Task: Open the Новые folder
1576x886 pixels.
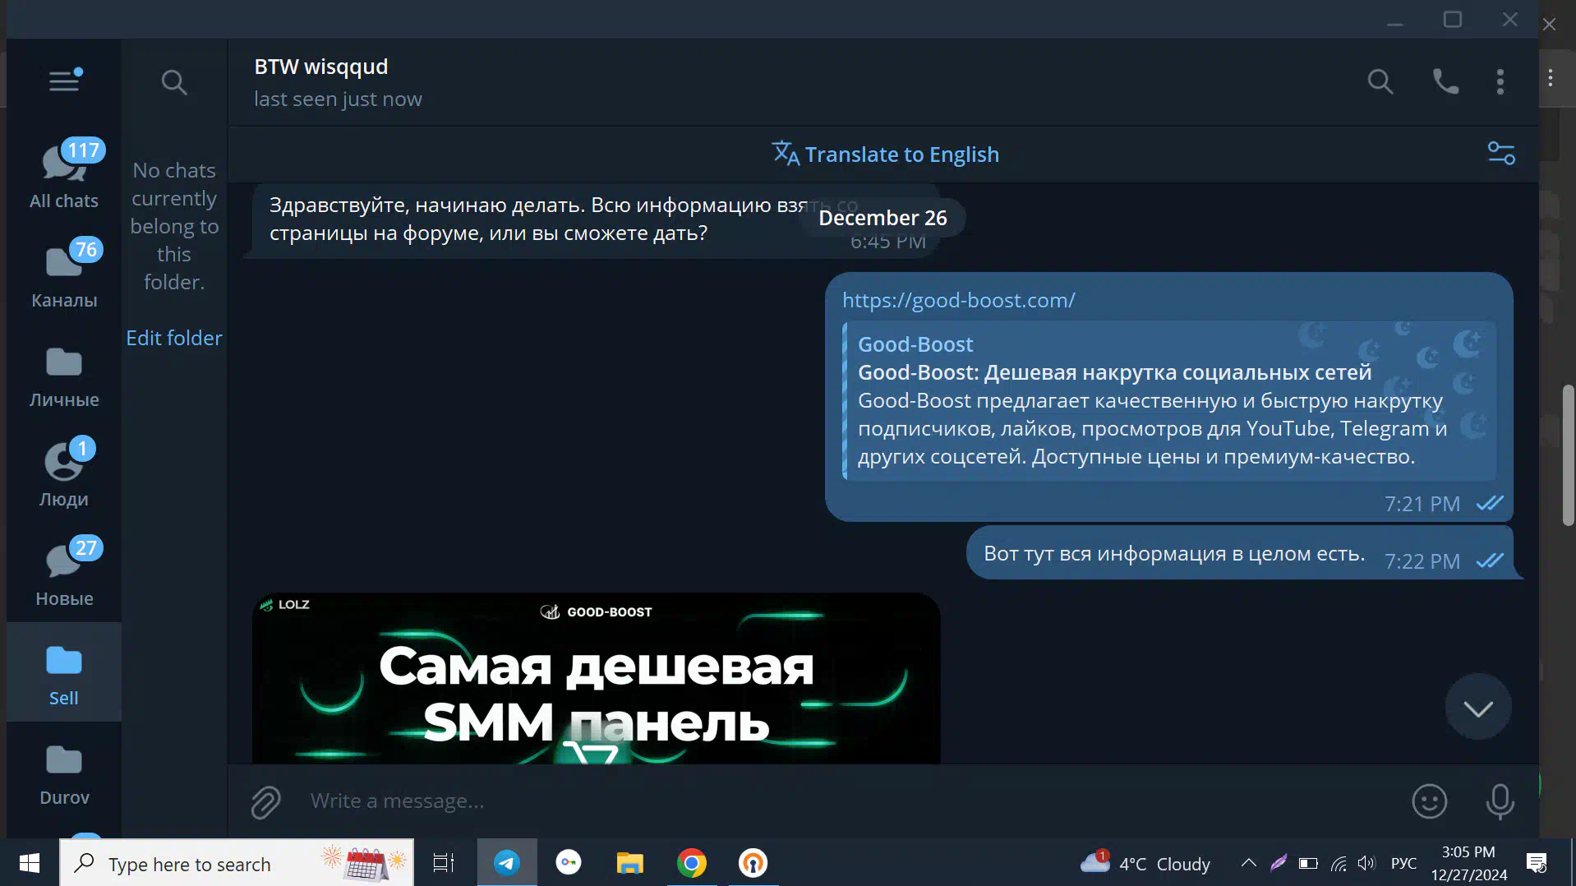Action: click(x=64, y=572)
